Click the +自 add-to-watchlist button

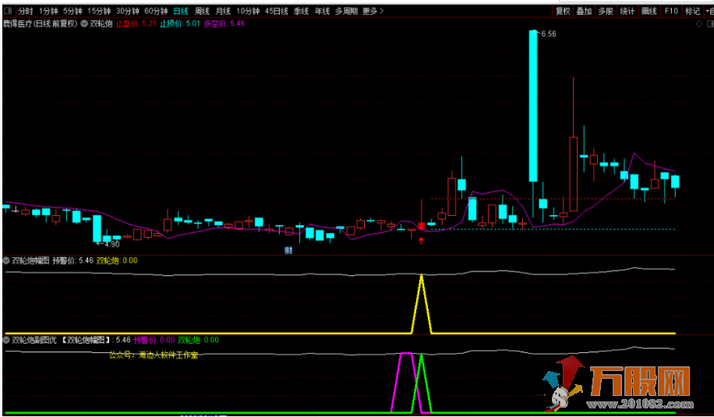pyautogui.click(x=709, y=11)
